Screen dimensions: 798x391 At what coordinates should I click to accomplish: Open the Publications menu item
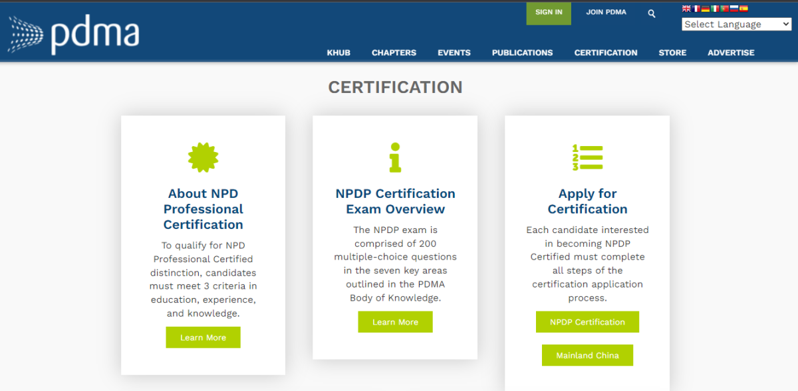(522, 53)
